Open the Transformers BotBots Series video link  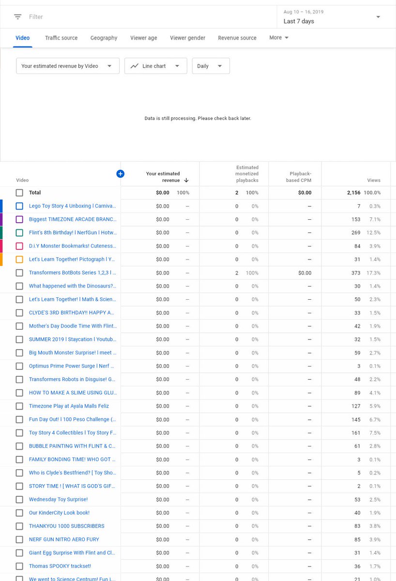click(73, 273)
